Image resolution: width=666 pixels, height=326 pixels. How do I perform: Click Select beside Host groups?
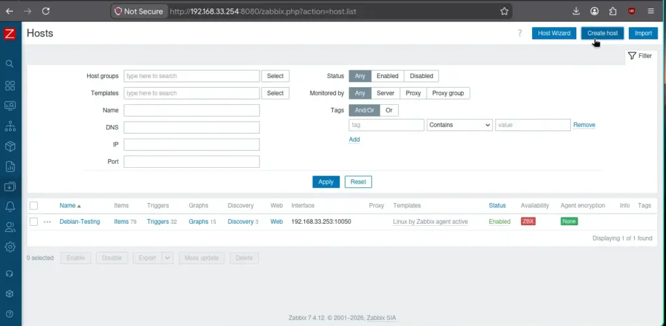pos(275,76)
